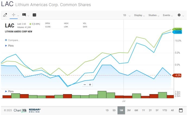Select the 1D range

pos(107,110)
